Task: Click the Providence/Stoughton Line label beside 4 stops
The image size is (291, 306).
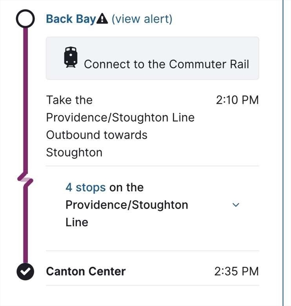Action: [x=127, y=205]
